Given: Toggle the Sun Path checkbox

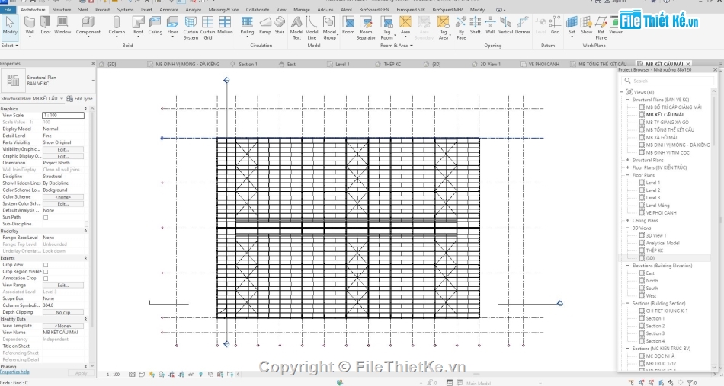Looking at the screenshot, I should [46, 217].
